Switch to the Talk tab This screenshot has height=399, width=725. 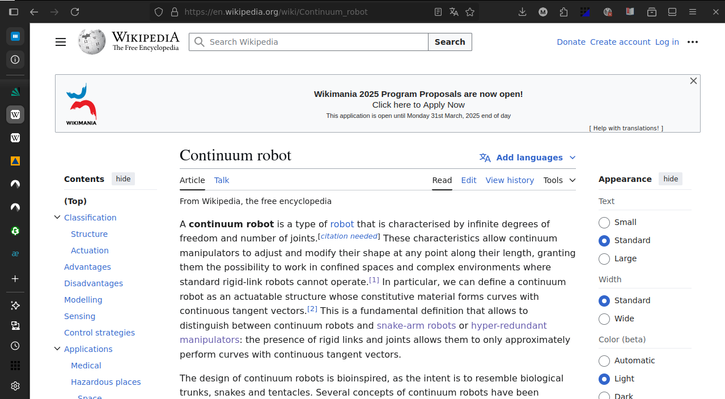tap(222, 180)
